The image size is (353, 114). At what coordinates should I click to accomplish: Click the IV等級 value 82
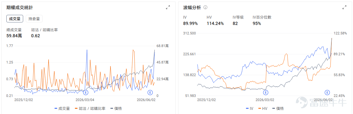click(x=235, y=23)
